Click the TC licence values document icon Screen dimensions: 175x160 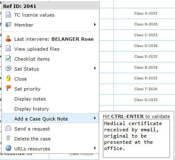tap(8, 15)
